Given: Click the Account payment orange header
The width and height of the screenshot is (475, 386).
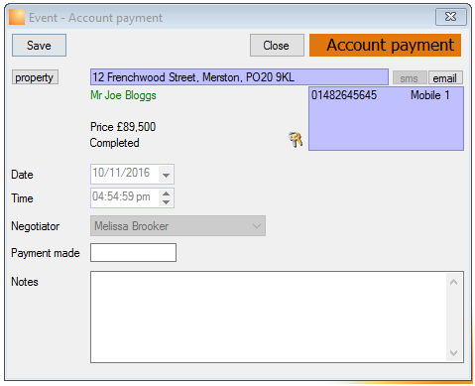Looking at the screenshot, I should pos(386,45).
